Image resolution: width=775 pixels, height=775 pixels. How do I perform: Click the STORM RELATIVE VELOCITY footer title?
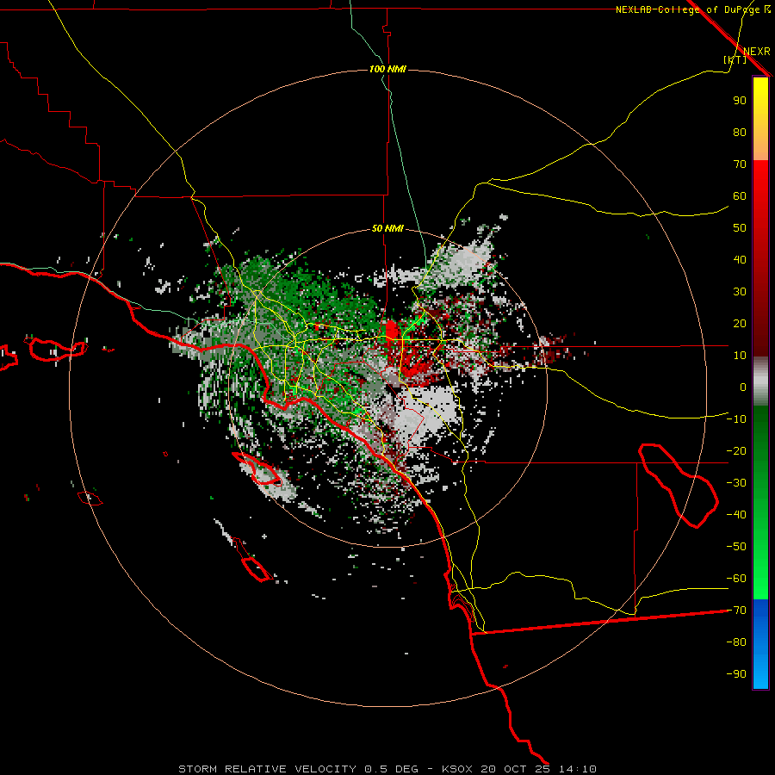268,769
